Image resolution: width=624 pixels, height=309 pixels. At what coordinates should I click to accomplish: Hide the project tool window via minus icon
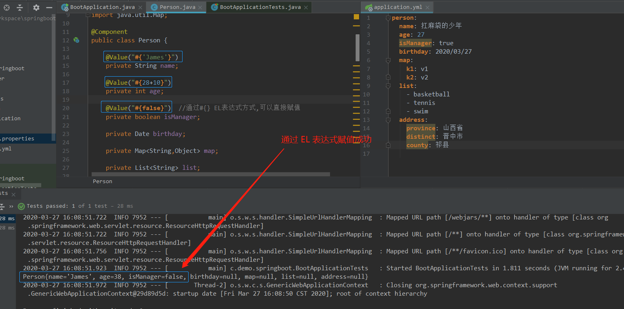pos(49,7)
